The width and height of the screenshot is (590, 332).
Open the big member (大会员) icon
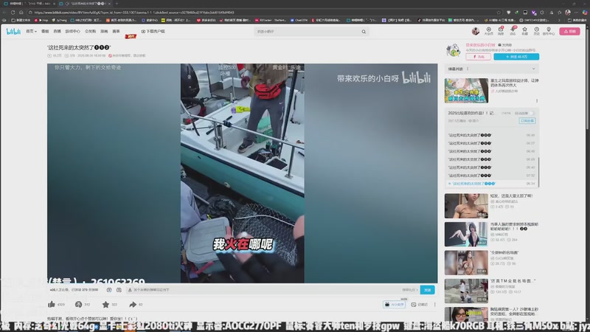tap(488, 31)
